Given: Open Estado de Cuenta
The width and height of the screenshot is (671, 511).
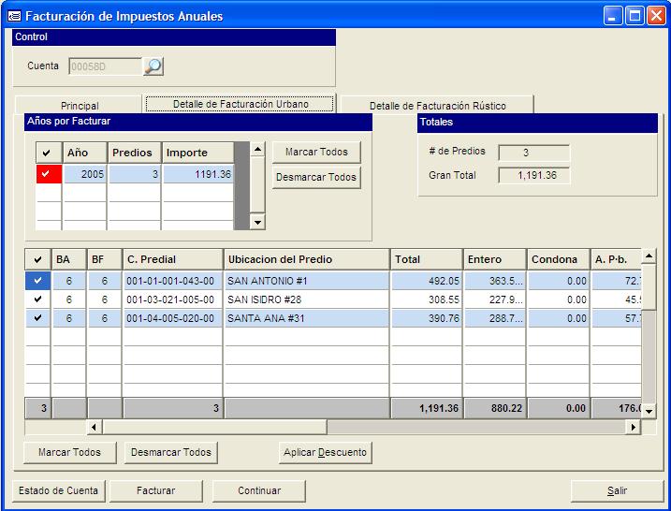Looking at the screenshot, I should (58, 490).
